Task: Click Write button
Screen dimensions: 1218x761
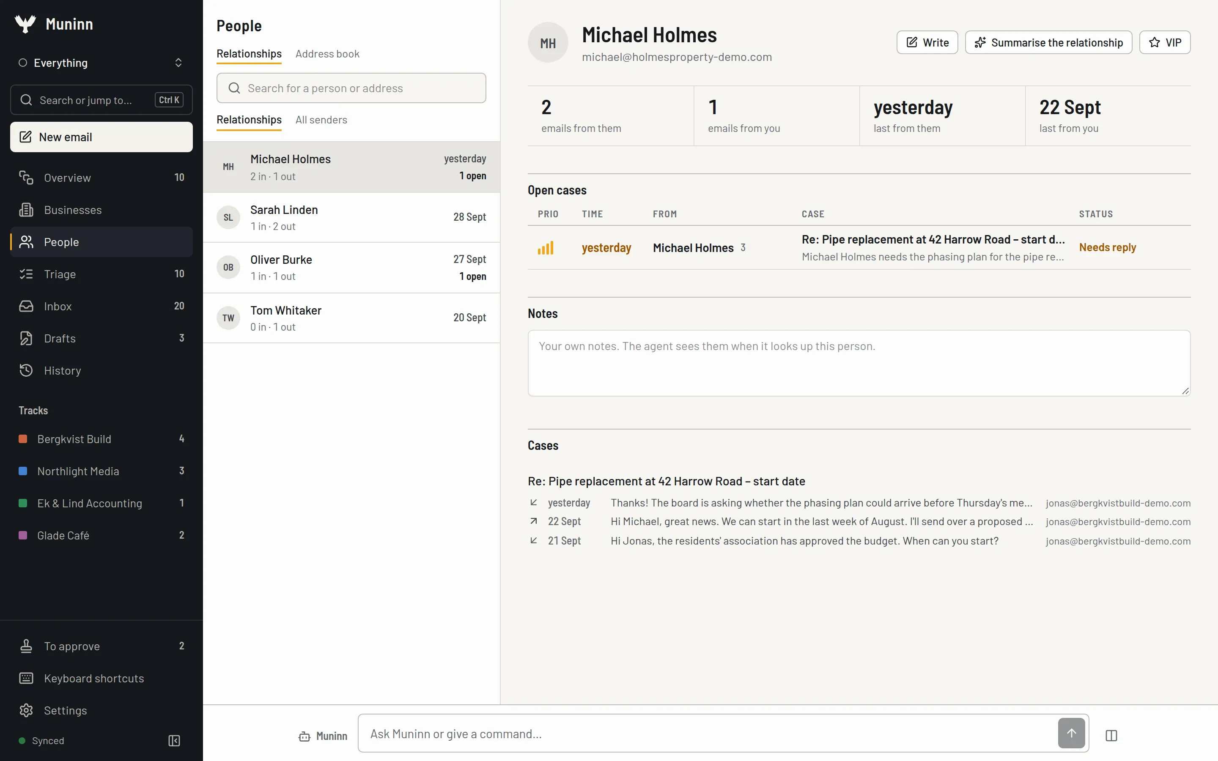Action: [927, 42]
